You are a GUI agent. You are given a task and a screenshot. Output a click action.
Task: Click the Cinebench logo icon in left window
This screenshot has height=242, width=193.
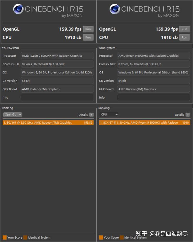(x=18, y=9)
